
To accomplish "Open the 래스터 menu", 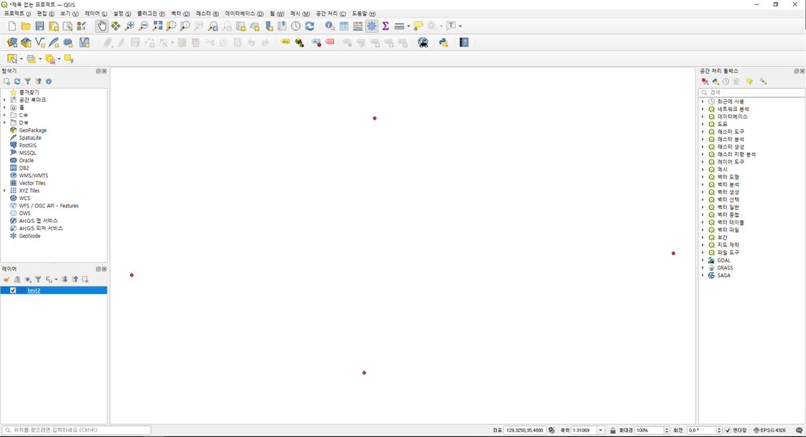I will pos(207,14).
